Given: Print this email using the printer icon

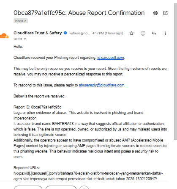Looking at the screenshot, I should tap(155, 13).
